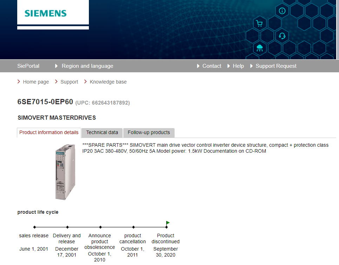339x265 pixels.
Task: Select the Product information details tab
Action: [49, 133]
